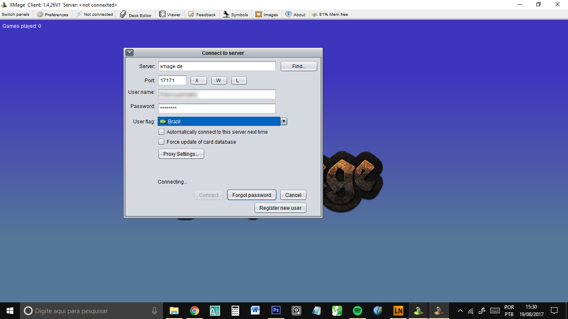Screen dimensions: 568x319
Task: Open the dialog menu arrow in title bar
Action: [129, 53]
